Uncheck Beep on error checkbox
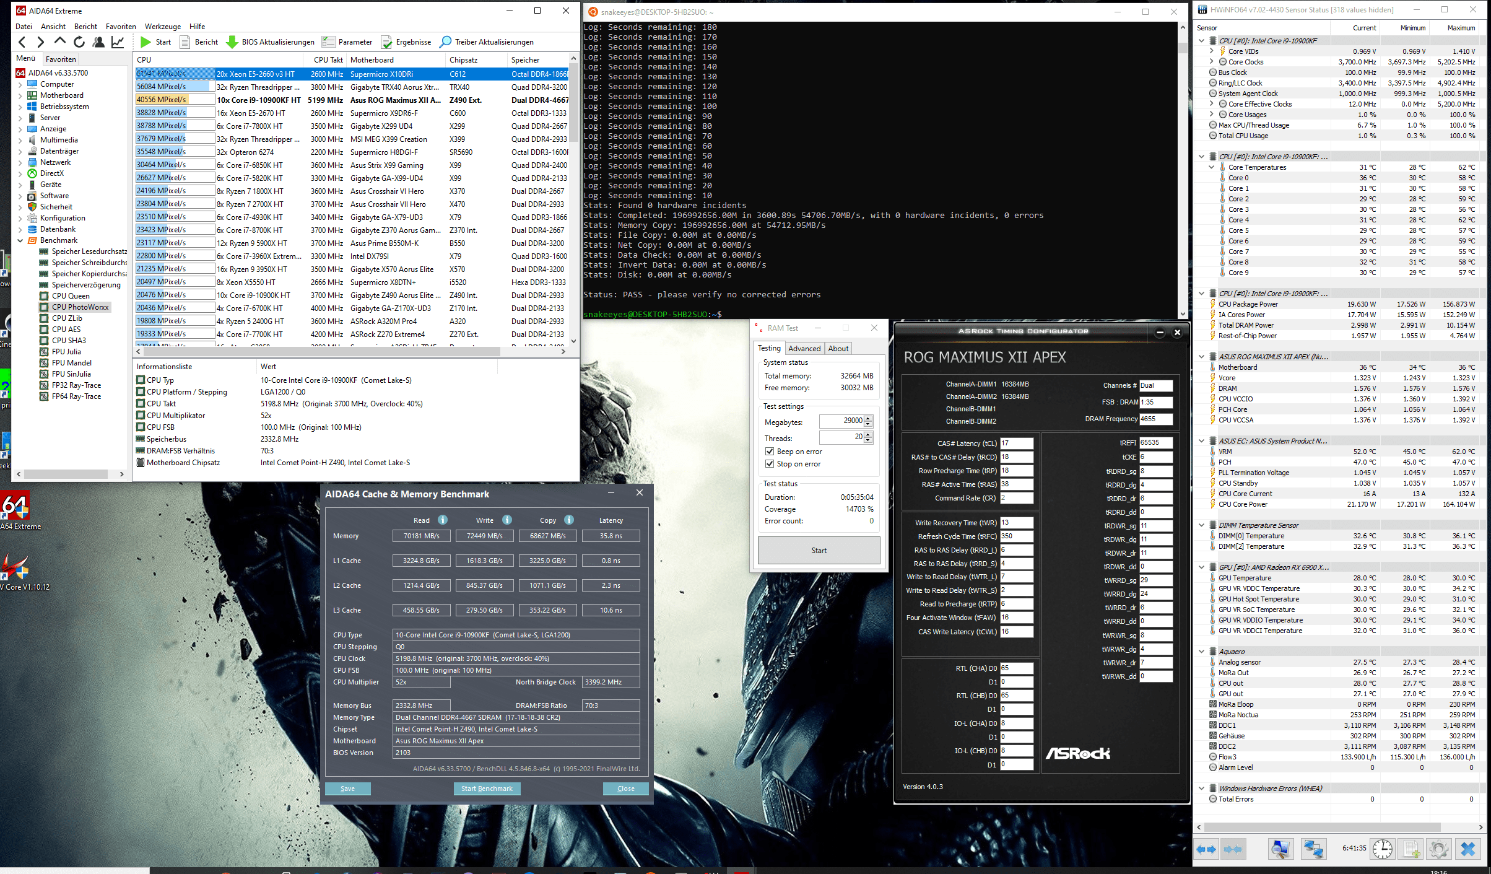1491x874 pixels. point(770,452)
